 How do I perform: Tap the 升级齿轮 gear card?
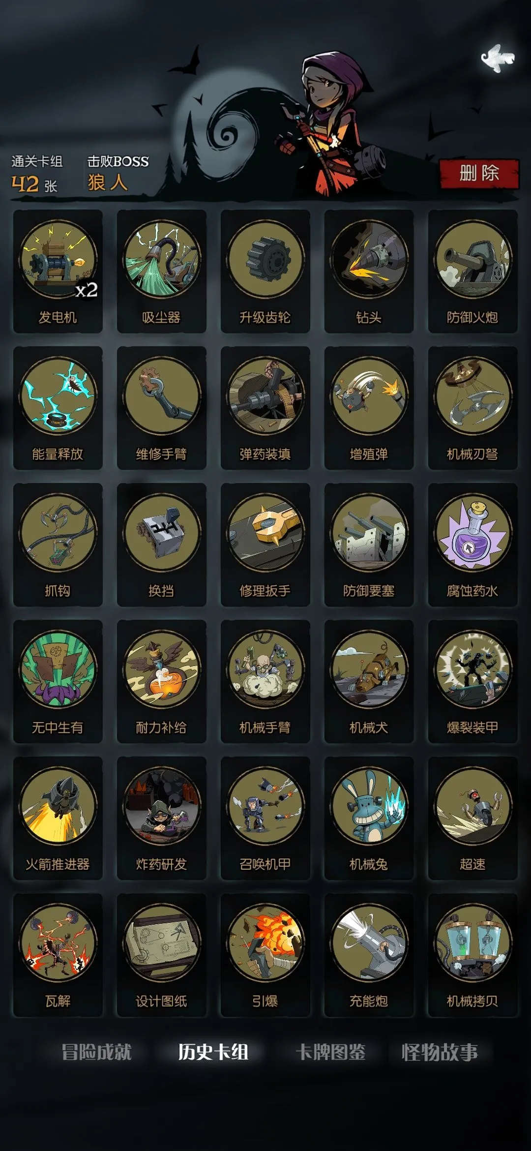coord(265,272)
